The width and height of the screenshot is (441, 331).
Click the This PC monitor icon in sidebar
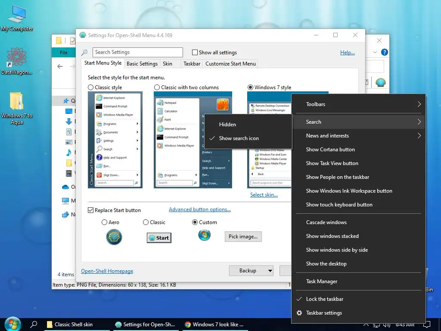(65, 201)
